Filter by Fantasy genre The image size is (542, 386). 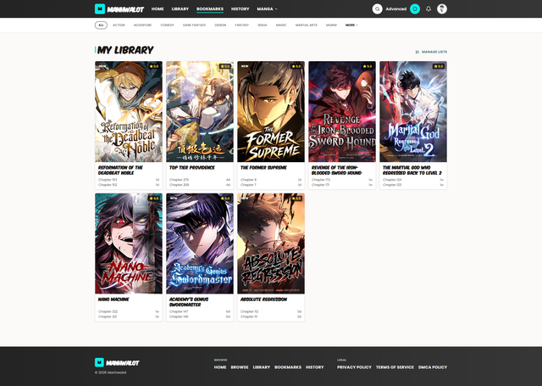[242, 25]
